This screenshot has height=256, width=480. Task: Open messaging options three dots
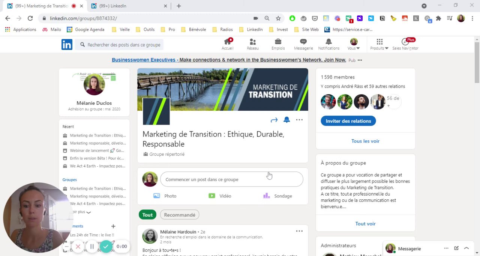[x=446, y=248]
